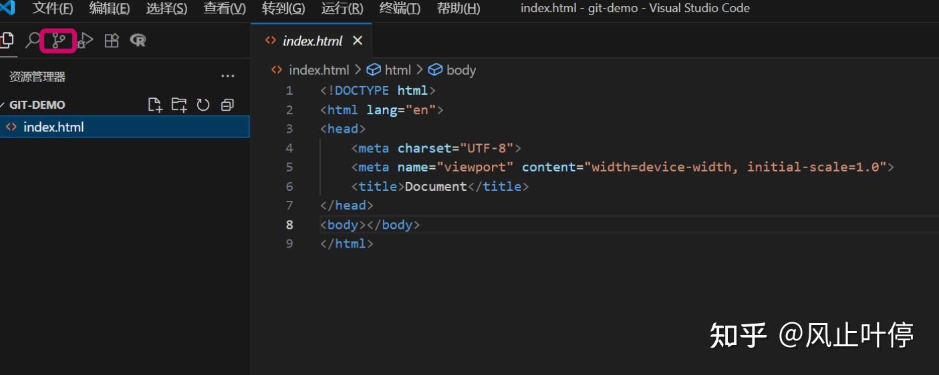The height and width of the screenshot is (375, 939).
Task: Open the R extension activity bar icon
Action: tap(138, 41)
